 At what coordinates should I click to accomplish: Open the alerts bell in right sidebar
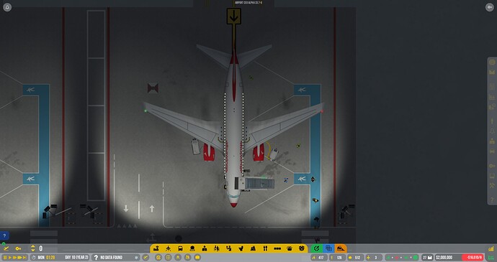point(492,131)
